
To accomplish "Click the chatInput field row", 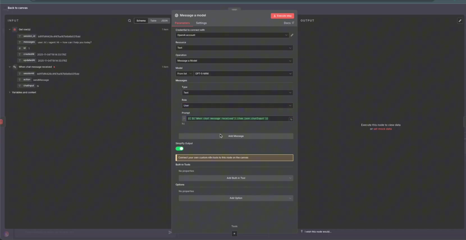I will [x=28, y=86].
